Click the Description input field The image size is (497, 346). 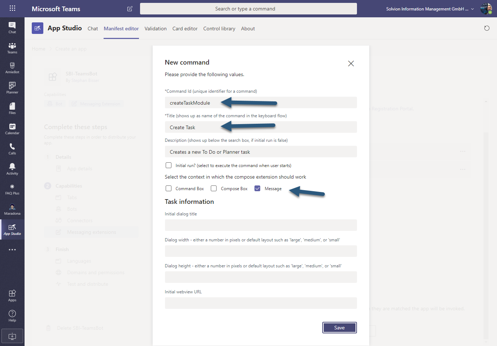pos(261,152)
